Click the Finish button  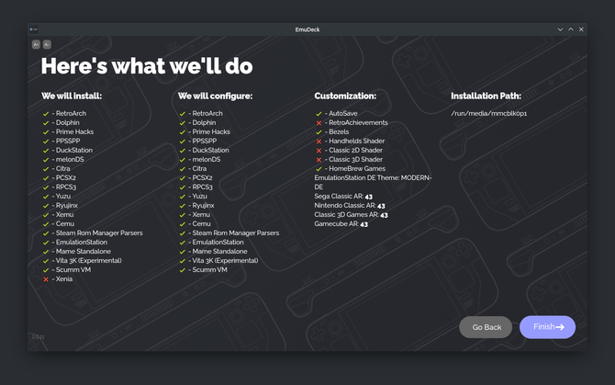pos(548,327)
